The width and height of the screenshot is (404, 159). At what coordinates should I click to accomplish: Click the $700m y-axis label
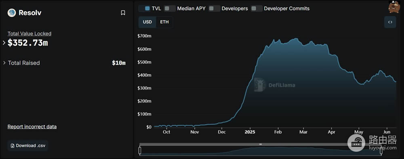[144, 36]
